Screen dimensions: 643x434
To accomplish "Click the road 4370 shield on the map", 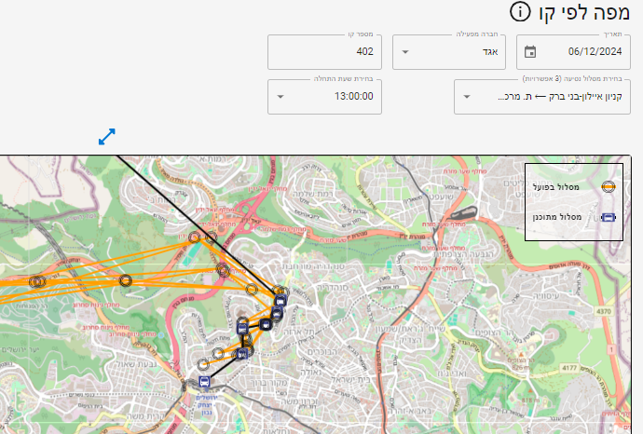I will coord(604,311).
